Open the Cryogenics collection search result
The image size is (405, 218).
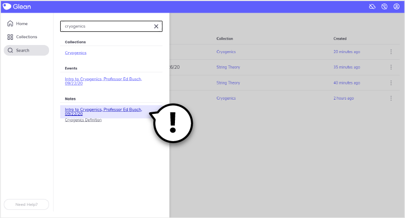point(76,53)
